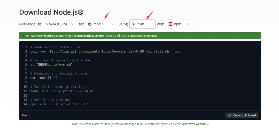This screenshot has height=129, width=279.
Task: Click the nvm install 24 command
Action: point(44,78)
